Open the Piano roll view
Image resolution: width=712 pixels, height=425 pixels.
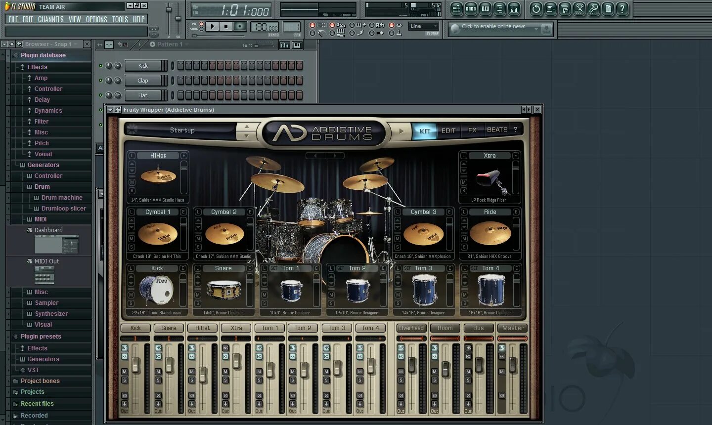pos(486,9)
